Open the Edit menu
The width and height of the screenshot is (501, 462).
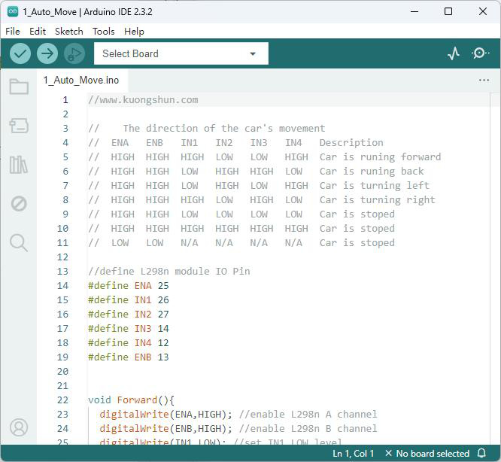(x=38, y=32)
